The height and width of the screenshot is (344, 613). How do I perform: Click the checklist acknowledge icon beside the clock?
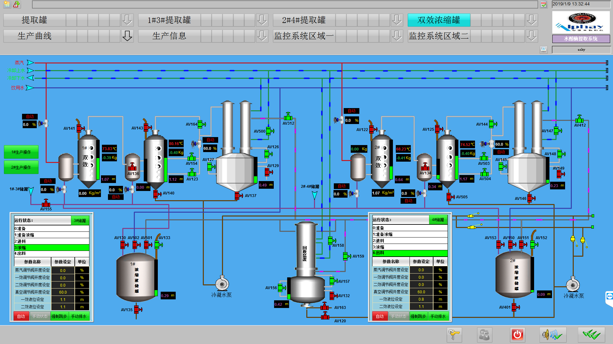[x=544, y=4]
